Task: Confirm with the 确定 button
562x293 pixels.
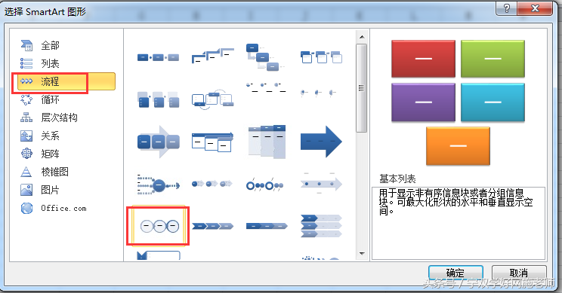Action: point(455,273)
